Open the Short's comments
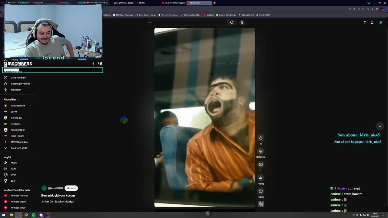Screen dimensions: 388x218 [261, 165]
